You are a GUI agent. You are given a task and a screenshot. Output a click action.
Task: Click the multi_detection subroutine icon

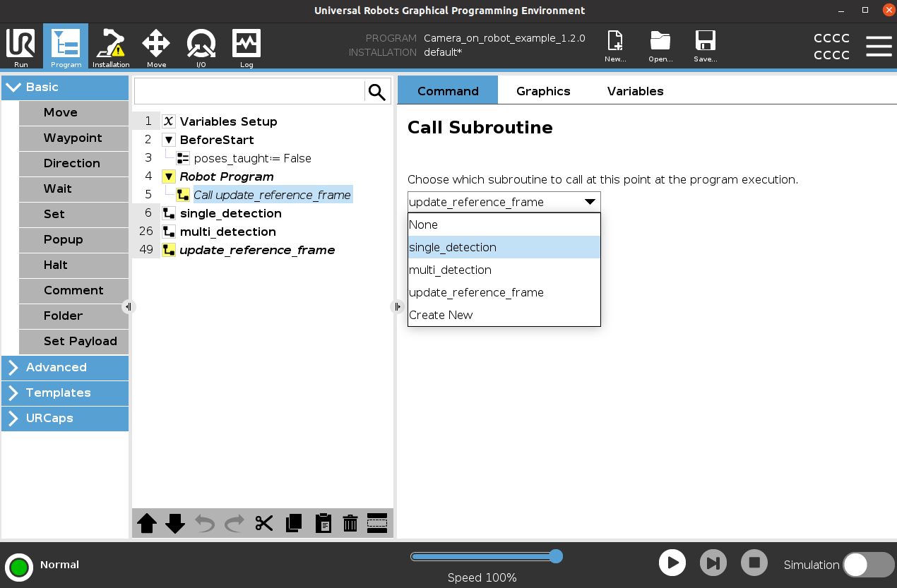169,232
